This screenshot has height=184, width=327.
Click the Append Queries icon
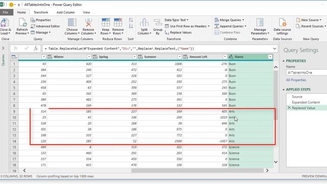click(x=217, y=26)
